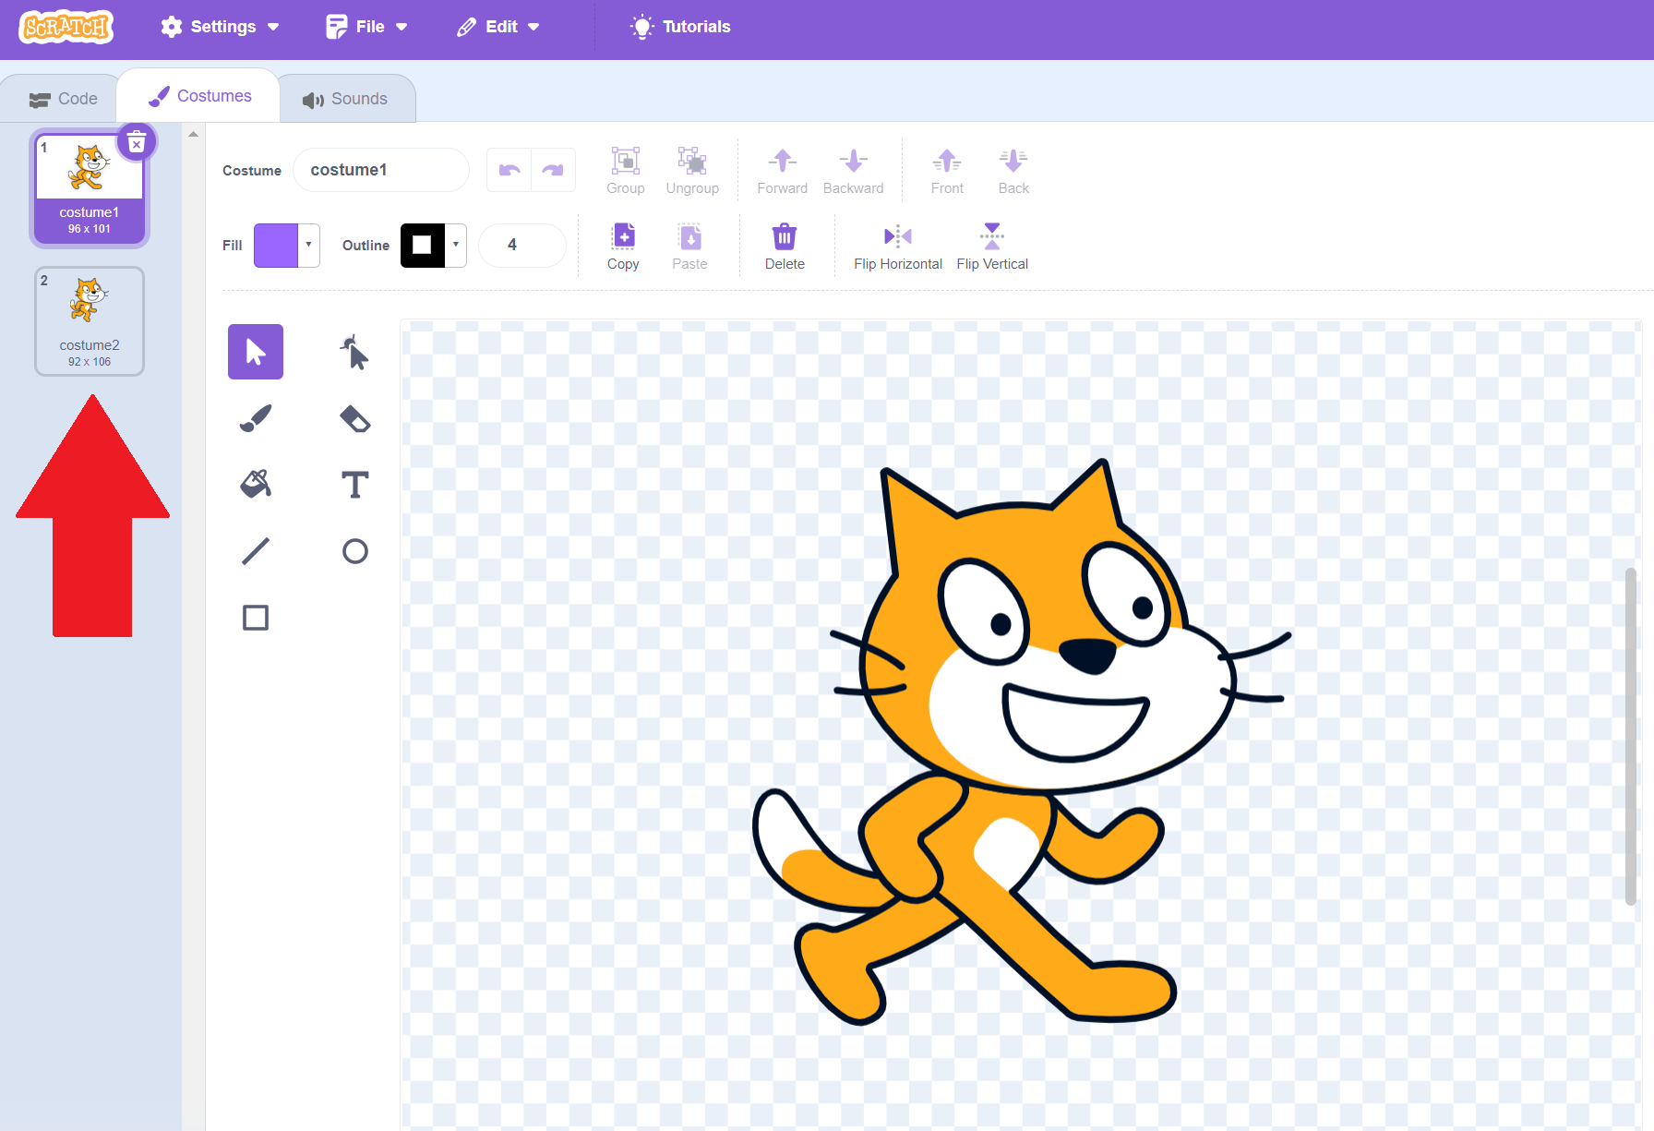Click the Group icon
1654x1131 pixels.
click(x=626, y=162)
